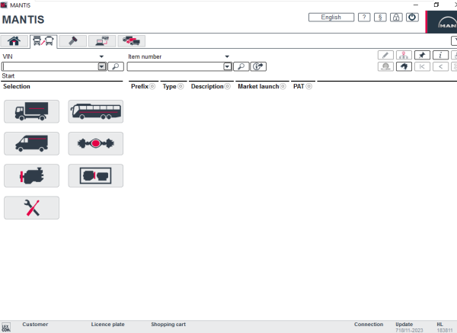
Task: Click the LexCom icon in status bar
Action: pos(6,328)
